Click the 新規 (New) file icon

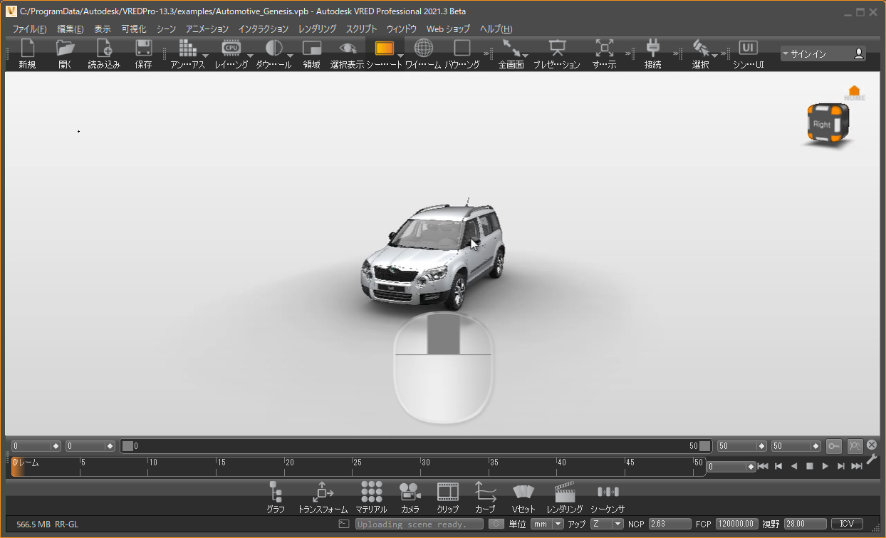point(27,48)
